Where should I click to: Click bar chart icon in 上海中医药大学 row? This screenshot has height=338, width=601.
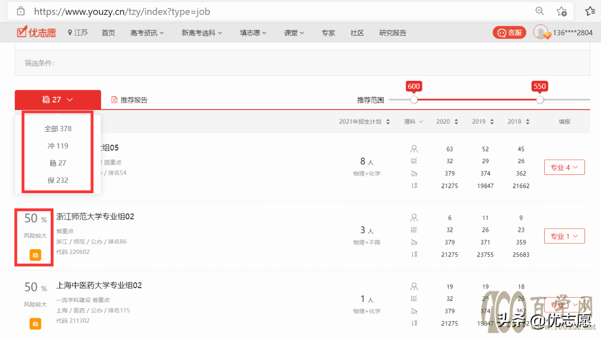click(414, 311)
